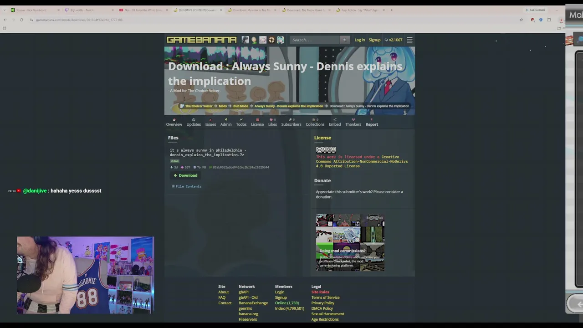This screenshot has width=583, height=328.
Task: Open the Todos tab
Action: click(241, 122)
